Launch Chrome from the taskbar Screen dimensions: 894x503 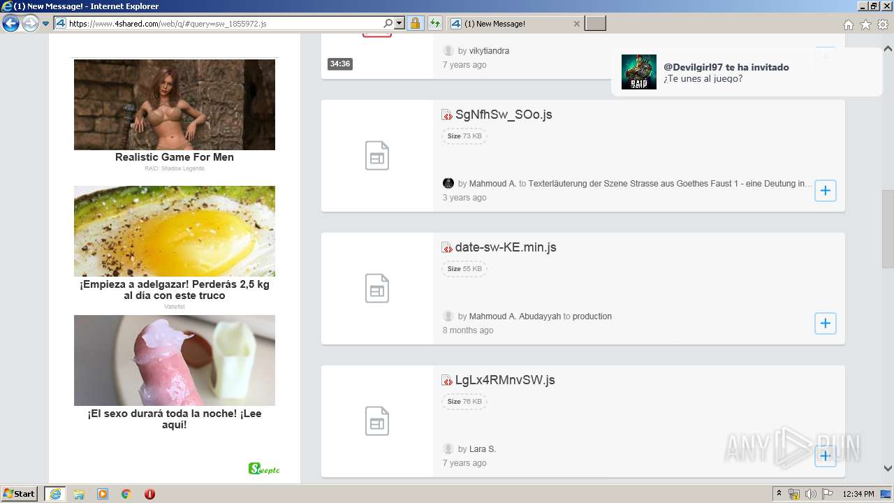click(x=126, y=494)
